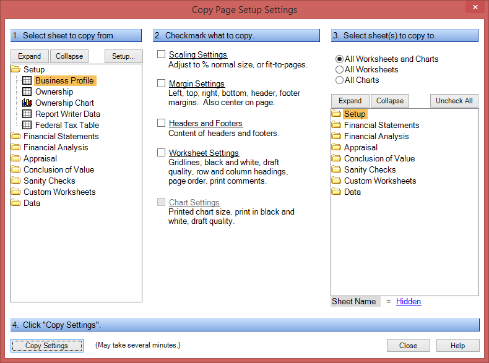Viewport: 489px width, 363px height.
Task: Click the Financial Analysis folder icon in left tree
Action: 15,147
